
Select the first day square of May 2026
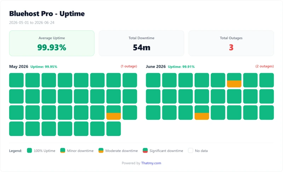point(16,80)
